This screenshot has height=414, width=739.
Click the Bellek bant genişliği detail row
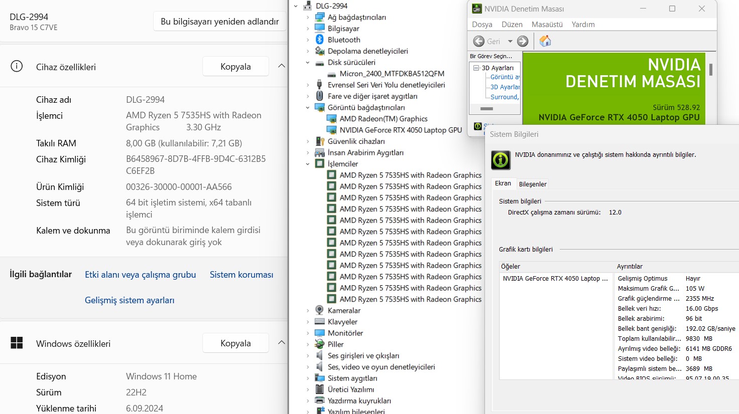(676, 329)
